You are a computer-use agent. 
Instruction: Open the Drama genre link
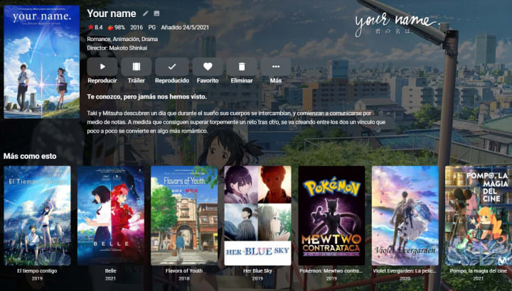point(149,39)
